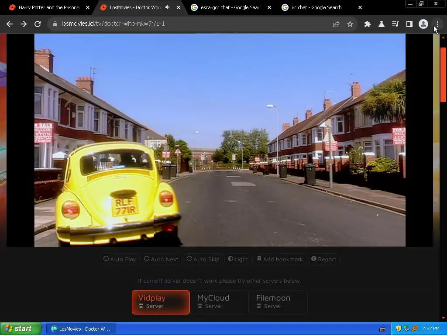Open the Chrome profile avatar
The width and height of the screenshot is (447, 335).
pos(423,24)
